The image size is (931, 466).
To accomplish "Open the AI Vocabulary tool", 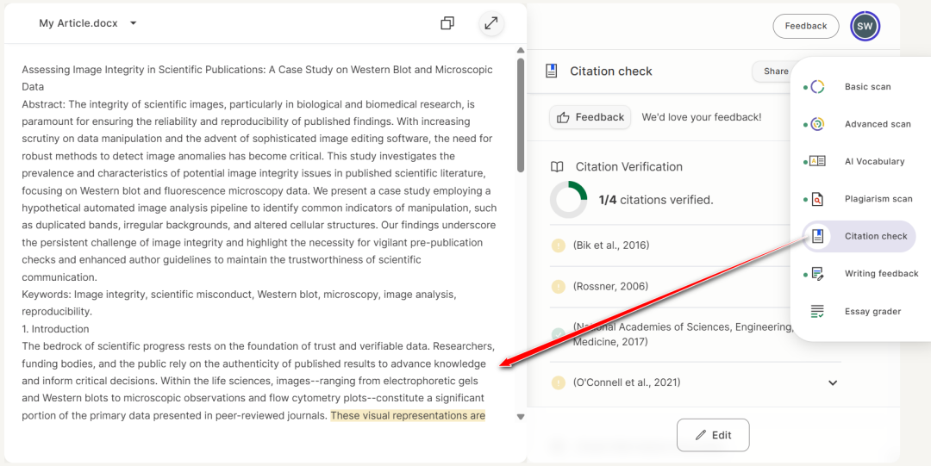I will click(874, 162).
